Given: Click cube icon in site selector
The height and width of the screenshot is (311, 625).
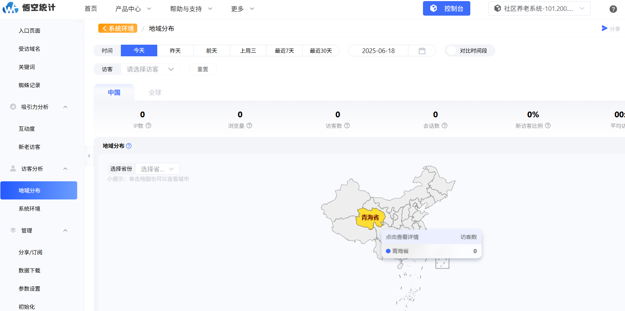Looking at the screenshot, I should click(498, 8).
